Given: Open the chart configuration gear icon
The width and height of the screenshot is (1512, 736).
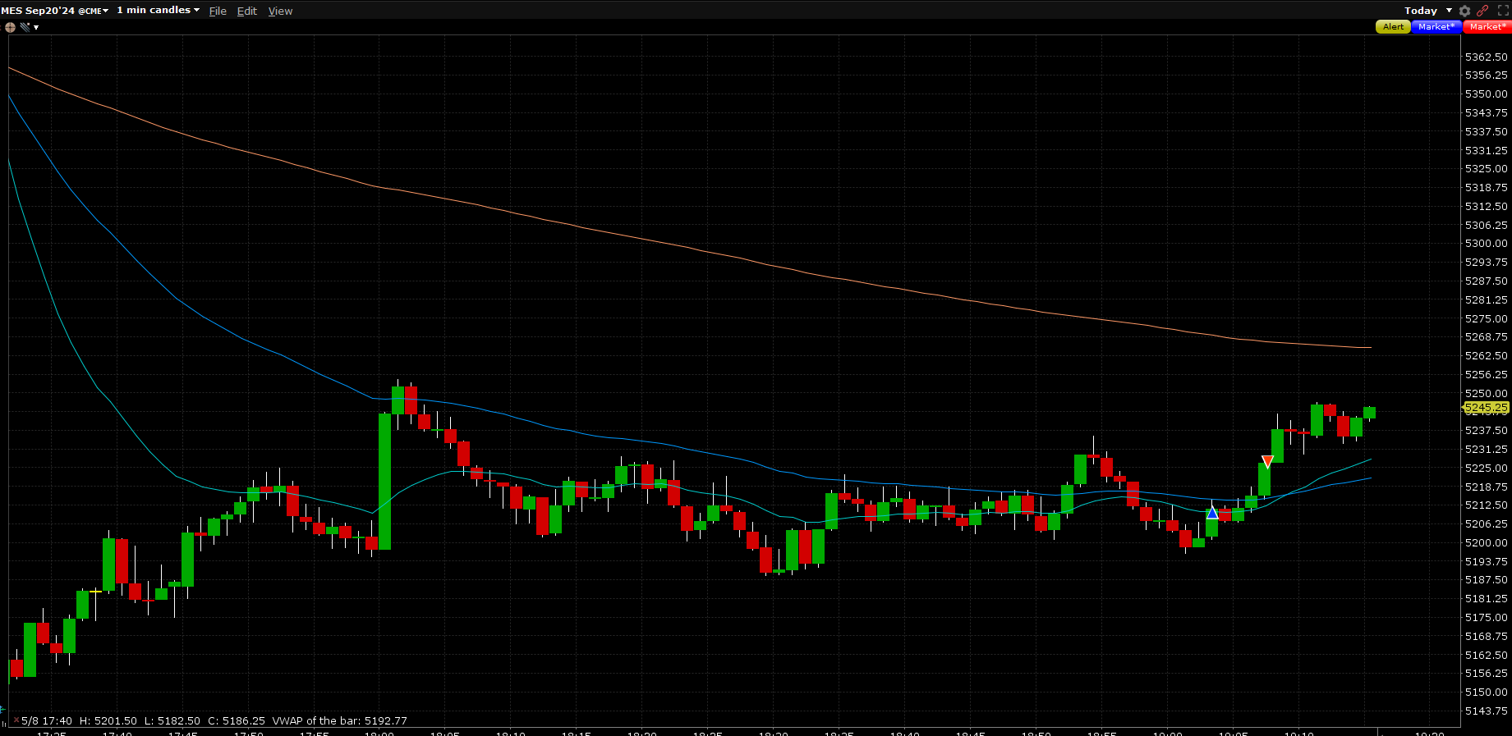Looking at the screenshot, I should [1464, 11].
